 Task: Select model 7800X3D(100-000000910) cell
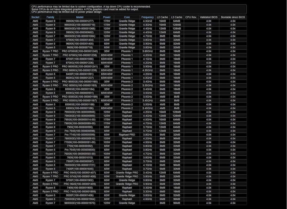coord(80,138)
